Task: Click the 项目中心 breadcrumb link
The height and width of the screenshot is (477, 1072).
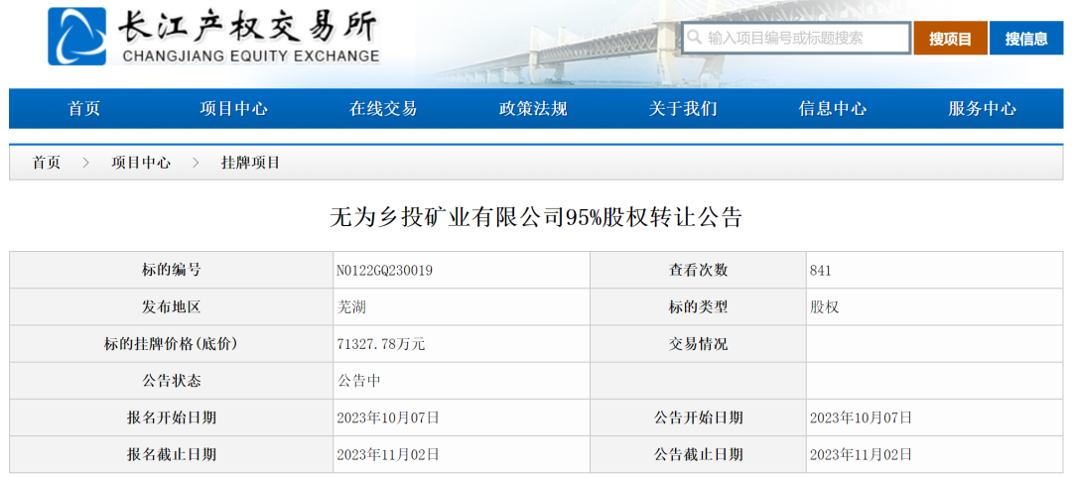Action: click(140, 163)
